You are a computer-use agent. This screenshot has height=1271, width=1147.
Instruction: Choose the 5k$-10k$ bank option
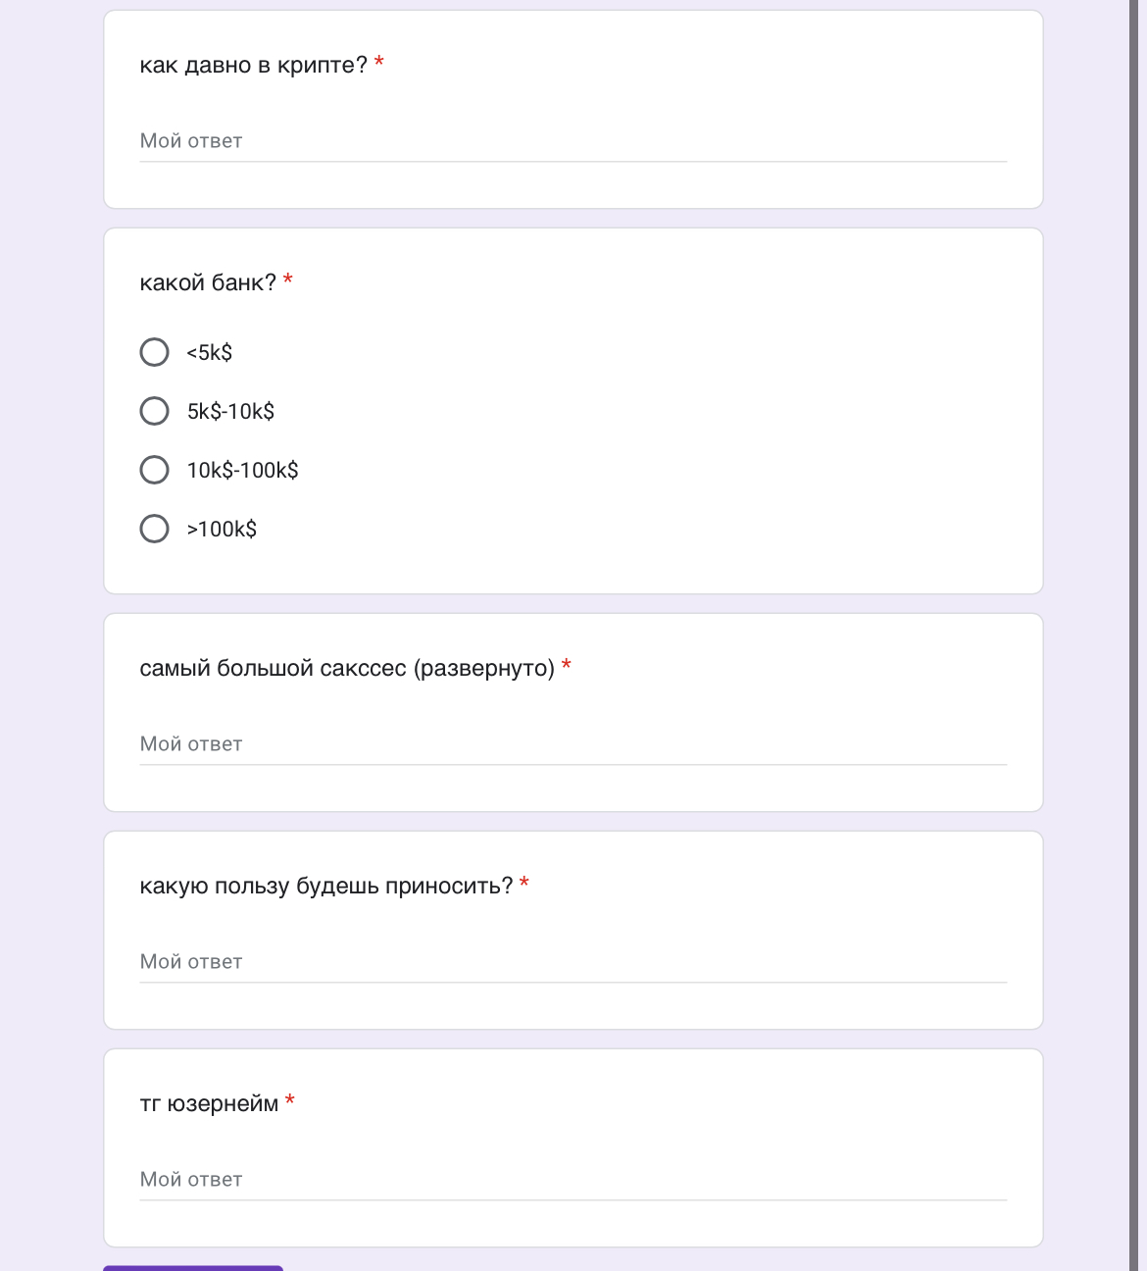click(x=155, y=411)
